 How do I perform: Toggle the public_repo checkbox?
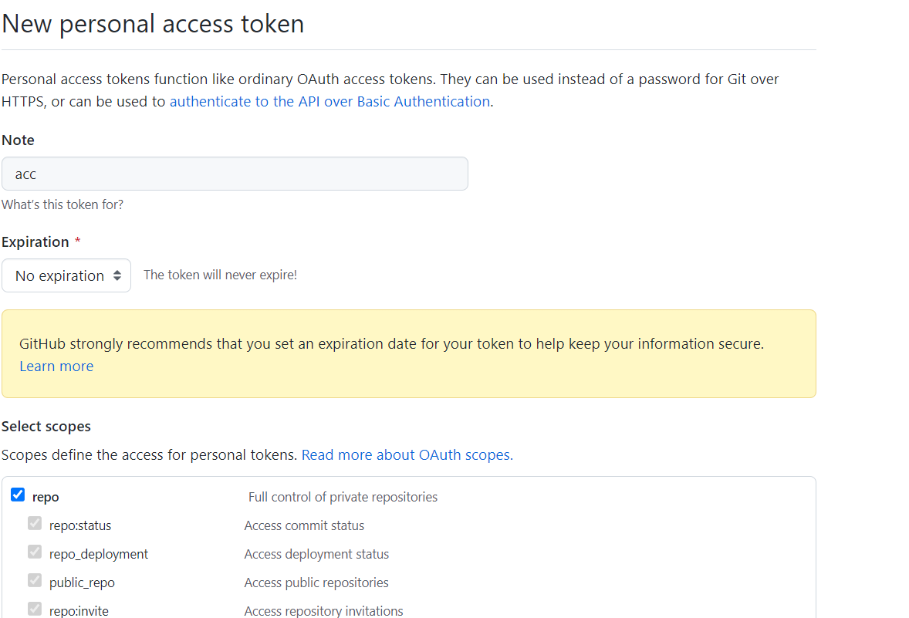point(35,581)
